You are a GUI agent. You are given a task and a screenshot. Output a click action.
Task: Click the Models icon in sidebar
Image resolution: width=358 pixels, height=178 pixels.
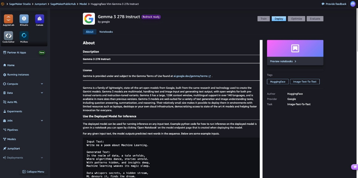pos(4,139)
